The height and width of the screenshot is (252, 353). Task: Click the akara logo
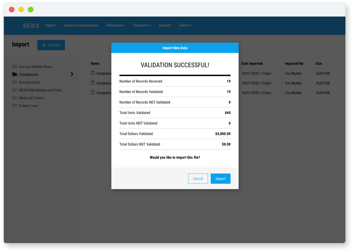pos(31,25)
